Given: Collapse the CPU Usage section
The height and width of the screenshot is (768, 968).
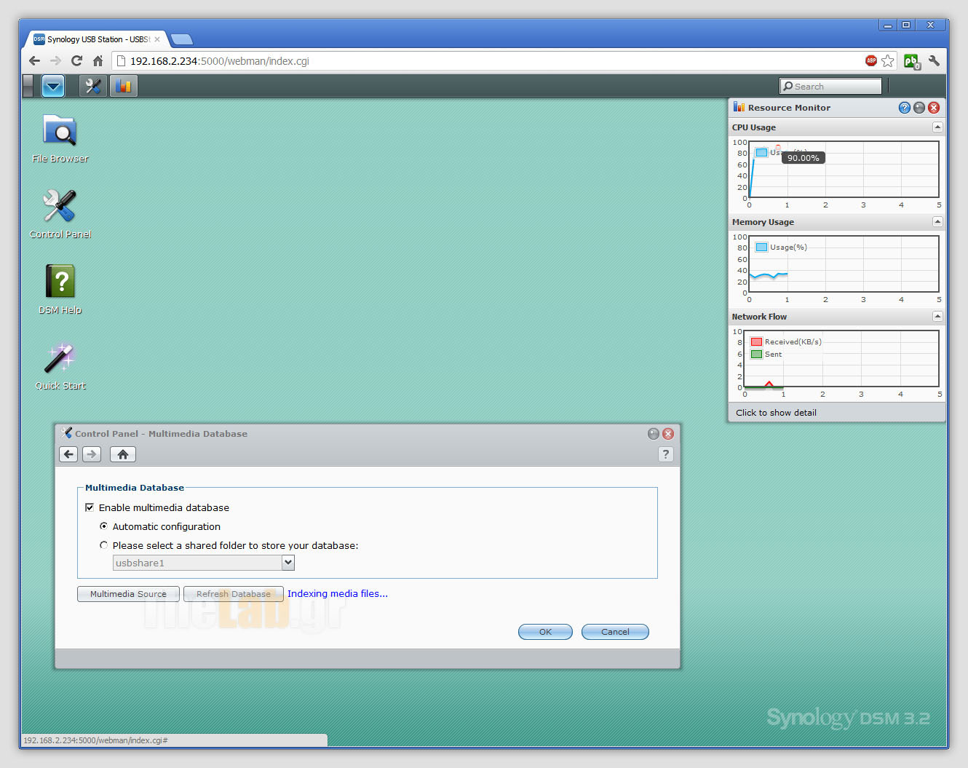Looking at the screenshot, I should coord(937,127).
